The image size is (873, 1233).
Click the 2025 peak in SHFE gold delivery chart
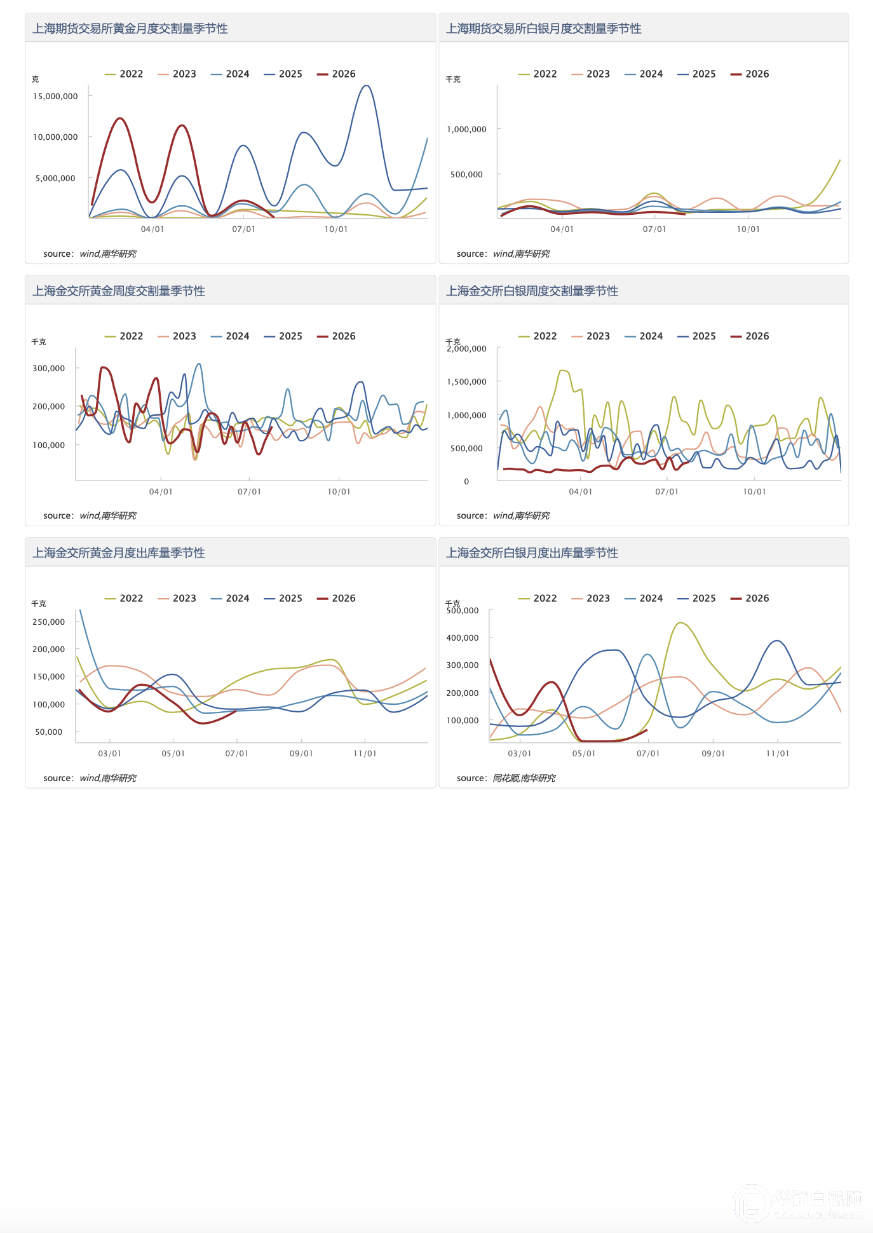[x=367, y=86]
